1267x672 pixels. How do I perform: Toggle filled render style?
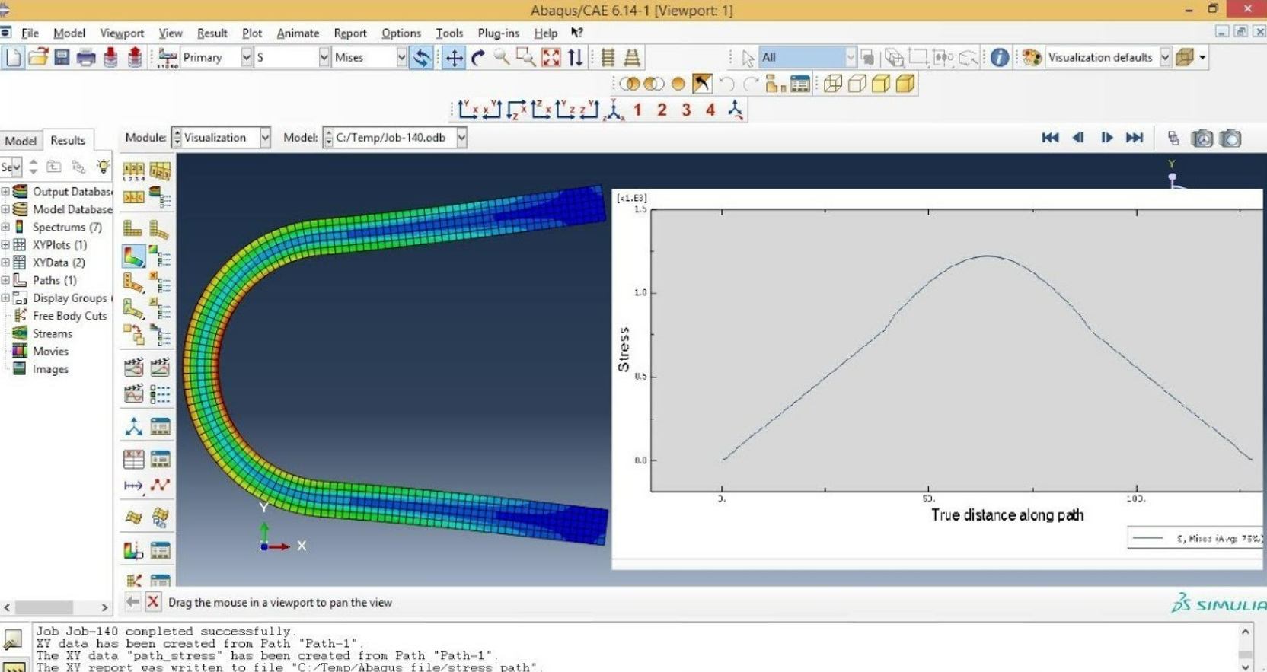[881, 84]
